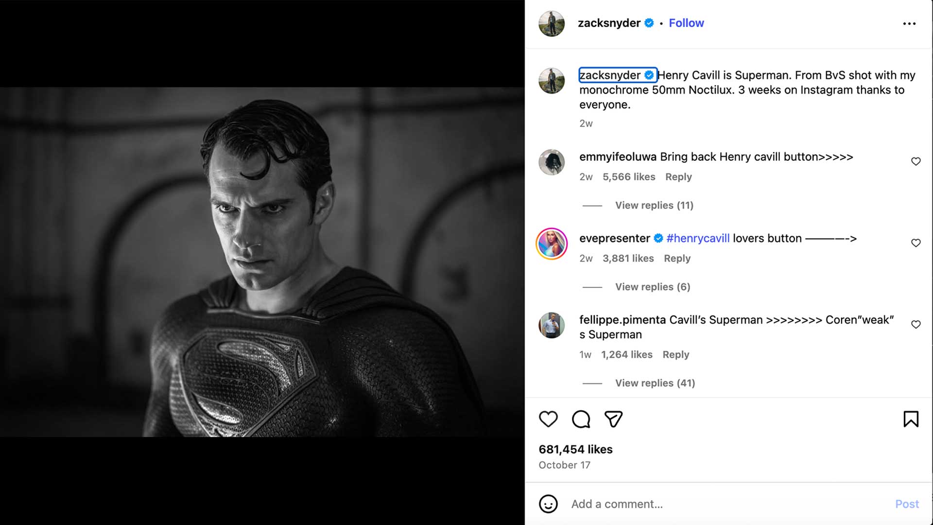The height and width of the screenshot is (525, 933).
Task: Click zacksnyder's profile picture
Action: [551, 23]
